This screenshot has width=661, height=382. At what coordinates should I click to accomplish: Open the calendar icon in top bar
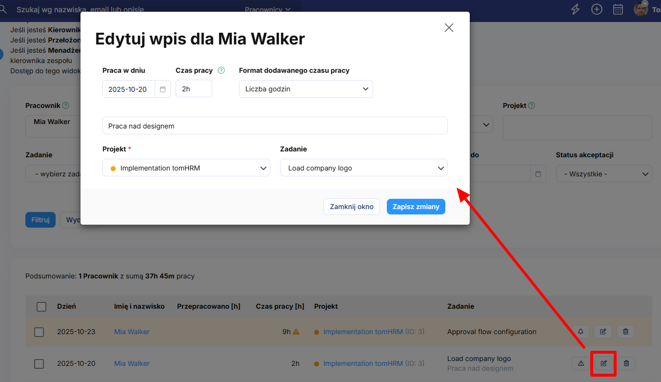click(618, 9)
